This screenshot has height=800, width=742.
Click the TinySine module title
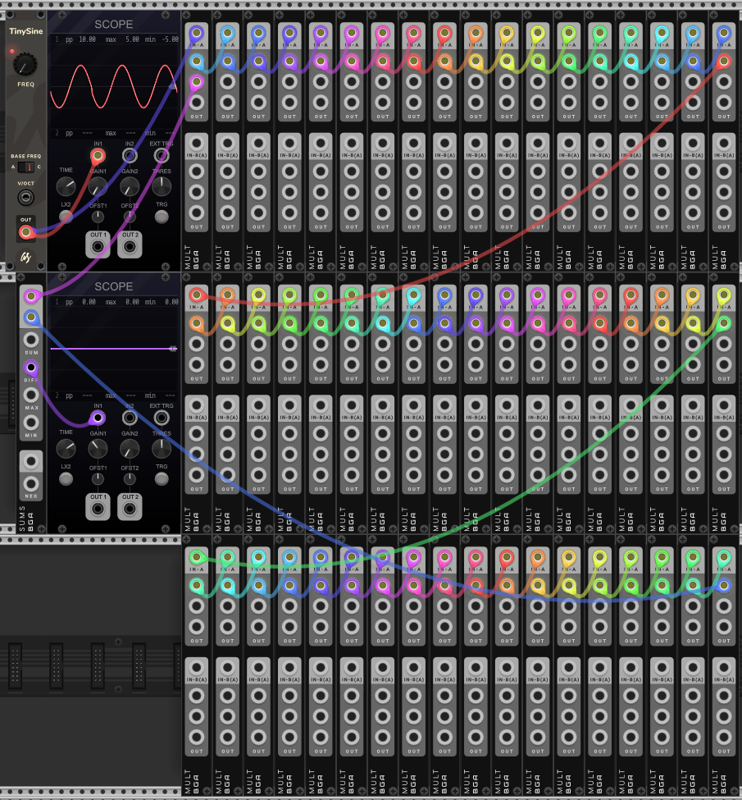[26, 31]
